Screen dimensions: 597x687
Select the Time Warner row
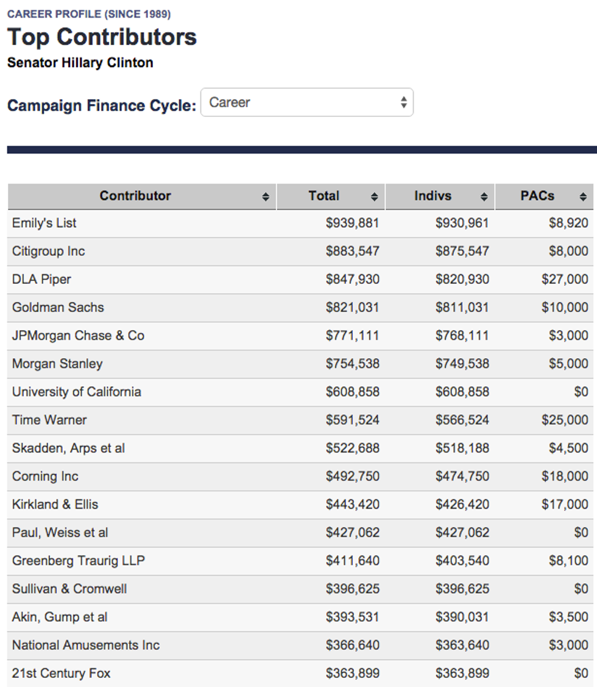coord(49,420)
